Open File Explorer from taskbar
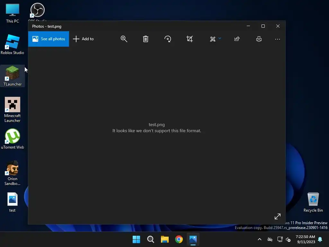This screenshot has width=329, height=247. pos(165,239)
